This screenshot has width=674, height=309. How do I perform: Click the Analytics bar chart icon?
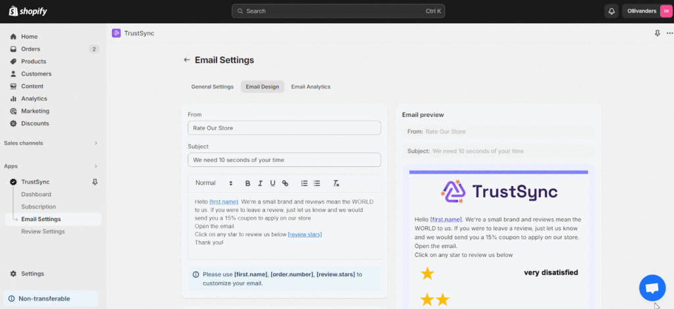(13, 99)
